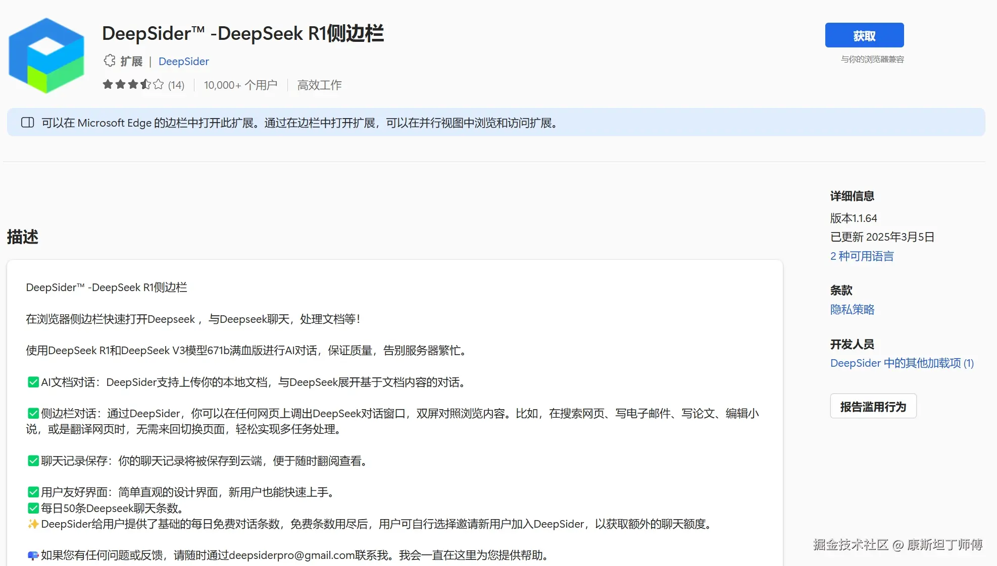This screenshot has width=997, height=566.
Task: Open DeepSider 中的其他加载项 link
Action: 901,363
